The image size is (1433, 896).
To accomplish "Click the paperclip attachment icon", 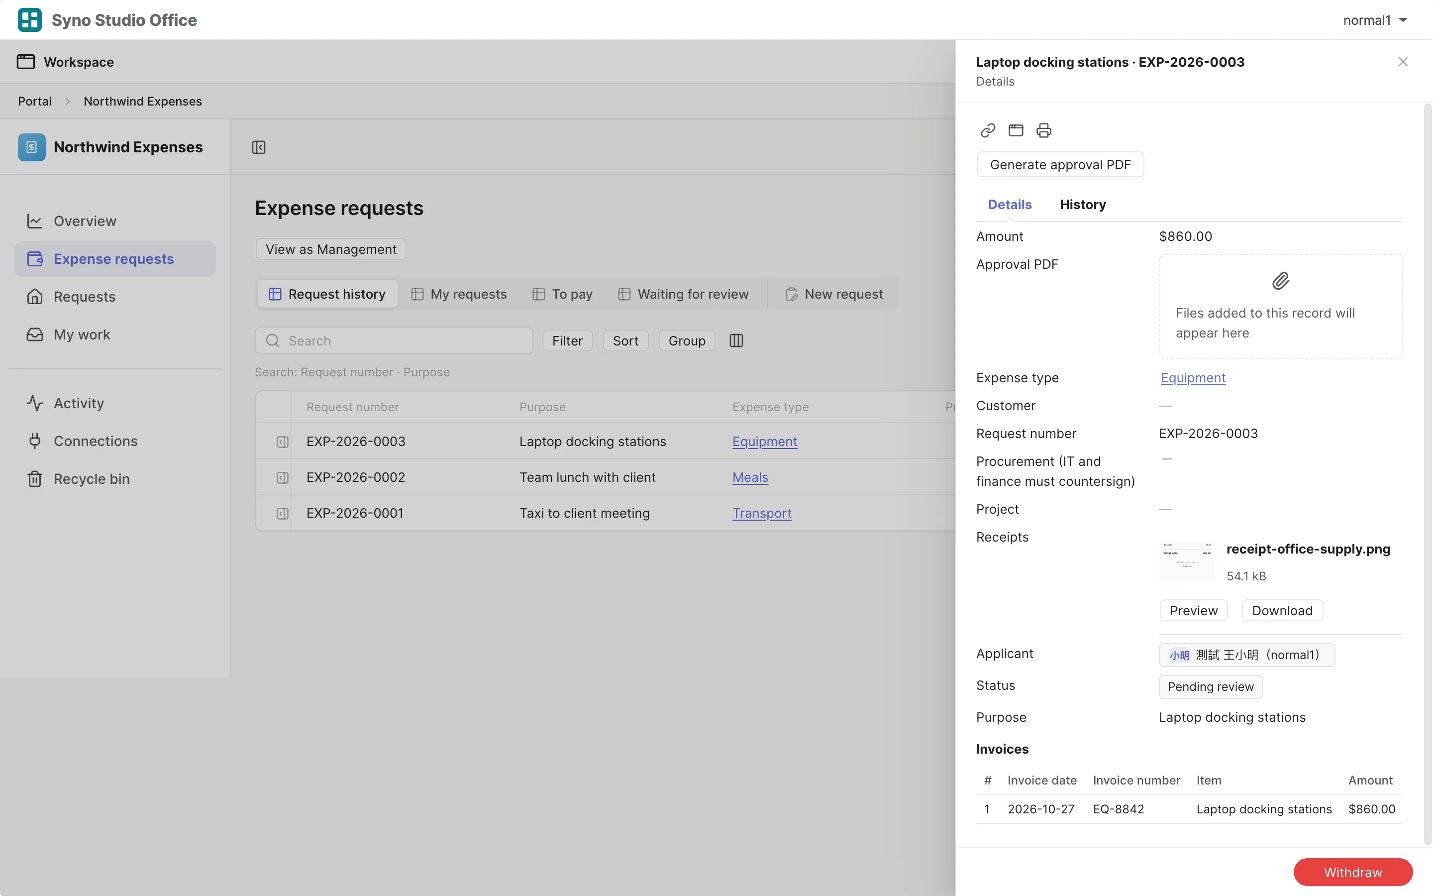I will point(1280,281).
